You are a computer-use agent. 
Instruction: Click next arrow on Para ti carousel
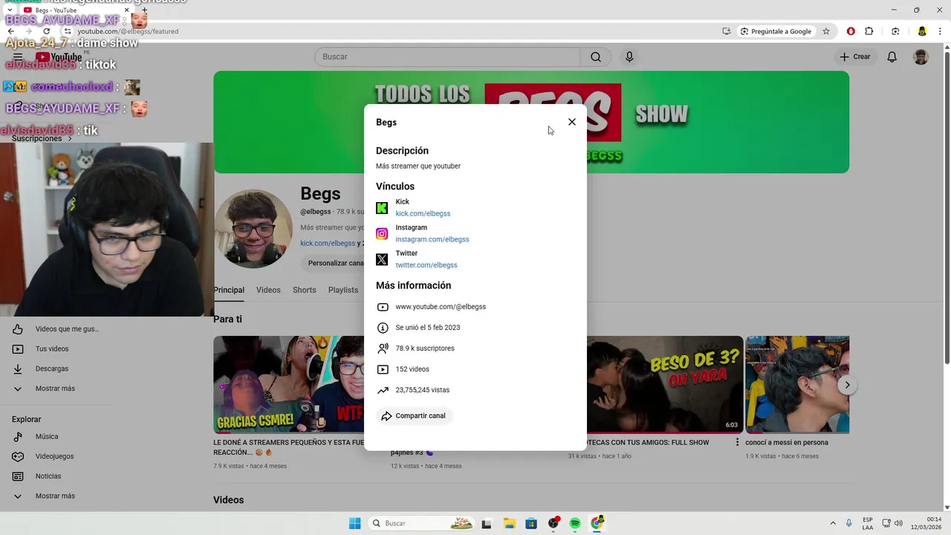tap(847, 385)
